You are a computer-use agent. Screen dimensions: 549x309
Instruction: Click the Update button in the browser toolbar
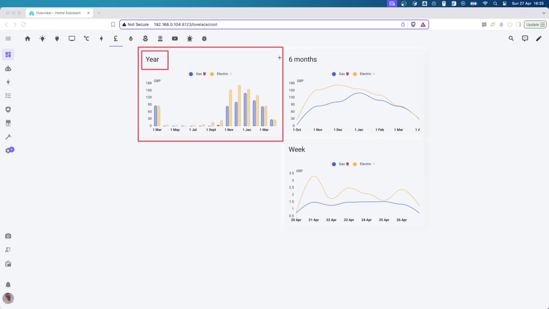coord(535,24)
